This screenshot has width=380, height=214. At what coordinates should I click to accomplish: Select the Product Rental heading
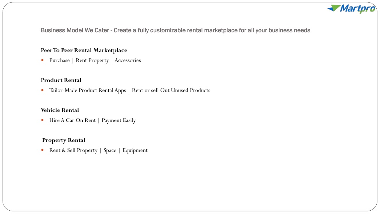pos(61,80)
